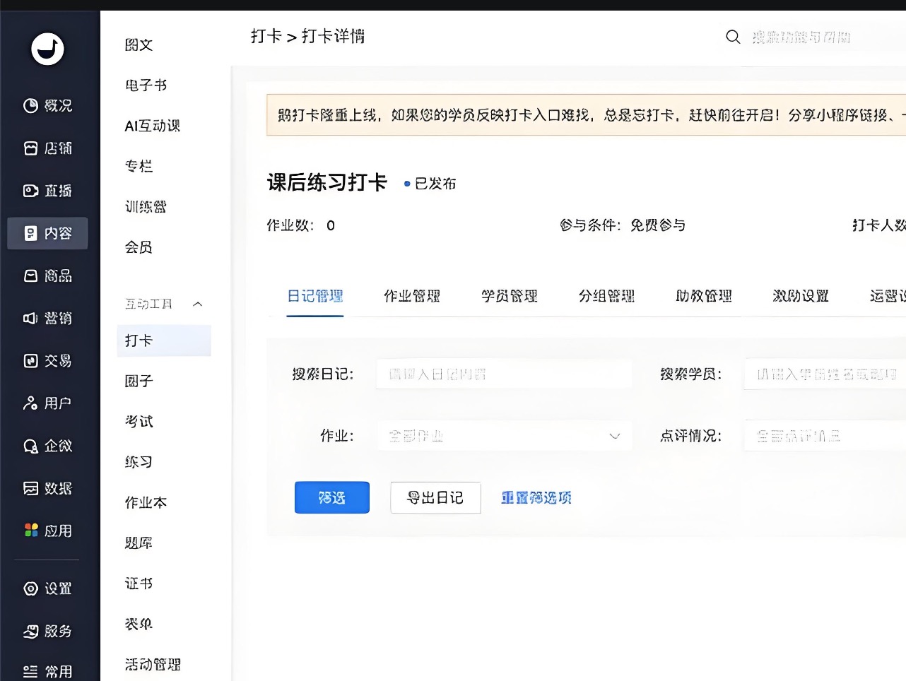Collapse the 互动工具 section chevron

[x=198, y=304]
